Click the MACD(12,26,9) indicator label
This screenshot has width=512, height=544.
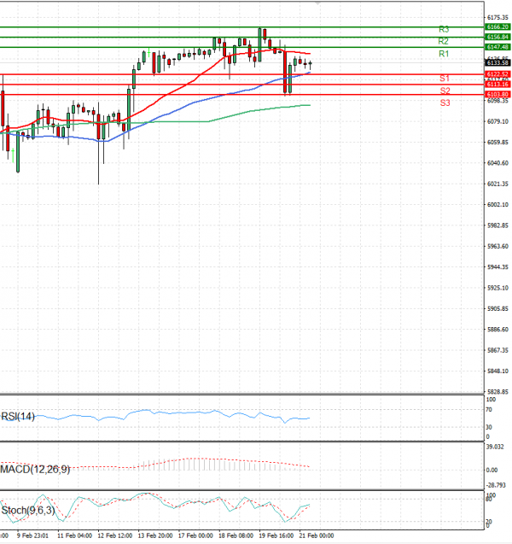(35, 470)
